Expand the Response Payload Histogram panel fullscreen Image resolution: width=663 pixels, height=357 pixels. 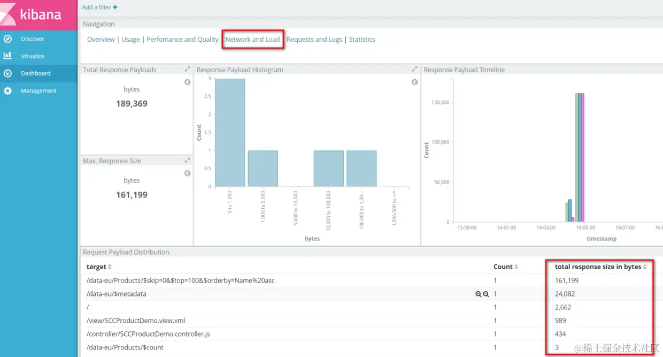coord(414,69)
